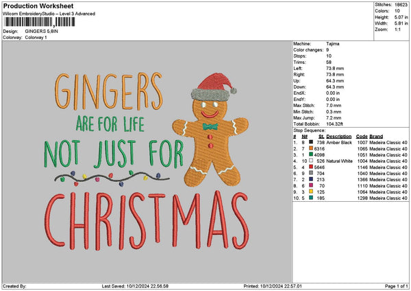This screenshot has width=411, height=291.
Task: Select the orange thread swatch, code 1065
Action: tap(312, 148)
